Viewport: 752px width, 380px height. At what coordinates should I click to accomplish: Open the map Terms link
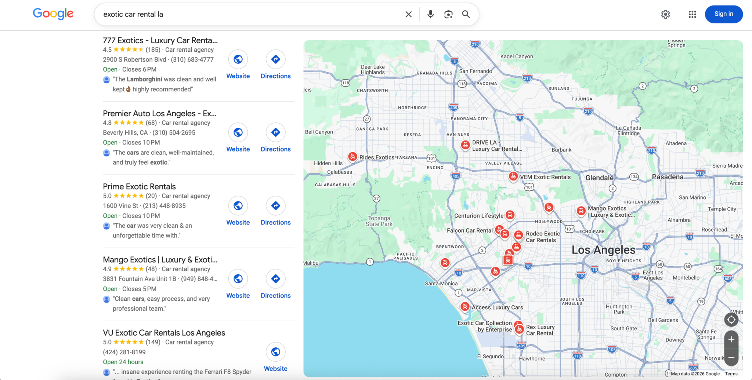(x=731, y=374)
